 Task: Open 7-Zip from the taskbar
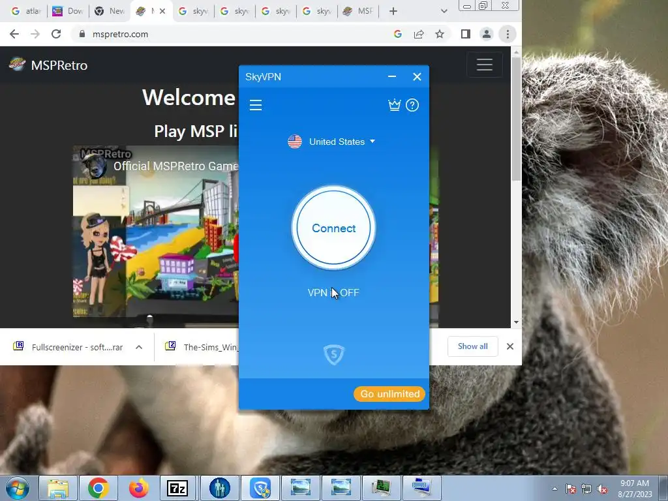[x=177, y=488]
